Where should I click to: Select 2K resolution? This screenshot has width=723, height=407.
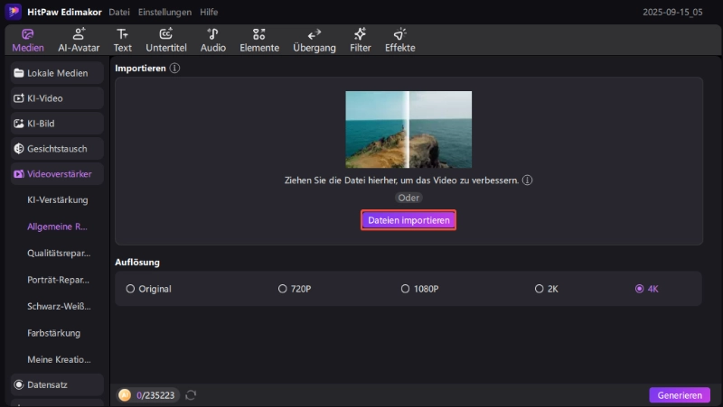[547, 289]
